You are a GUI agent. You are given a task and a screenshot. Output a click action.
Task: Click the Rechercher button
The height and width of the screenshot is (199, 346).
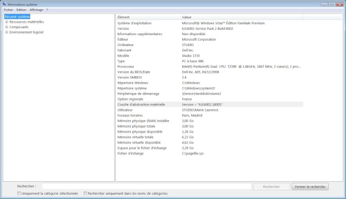tap(271, 187)
